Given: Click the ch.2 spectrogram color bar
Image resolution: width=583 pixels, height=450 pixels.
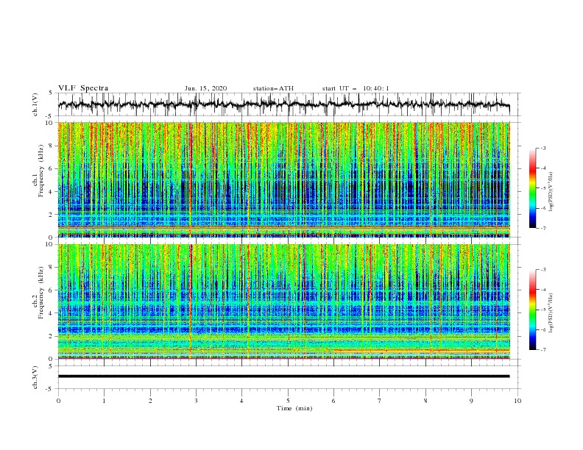Looking at the screenshot, I should [x=532, y=310].
